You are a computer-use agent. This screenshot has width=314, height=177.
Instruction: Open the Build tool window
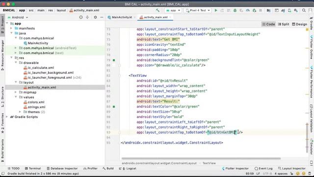click(x=108, y=168)
